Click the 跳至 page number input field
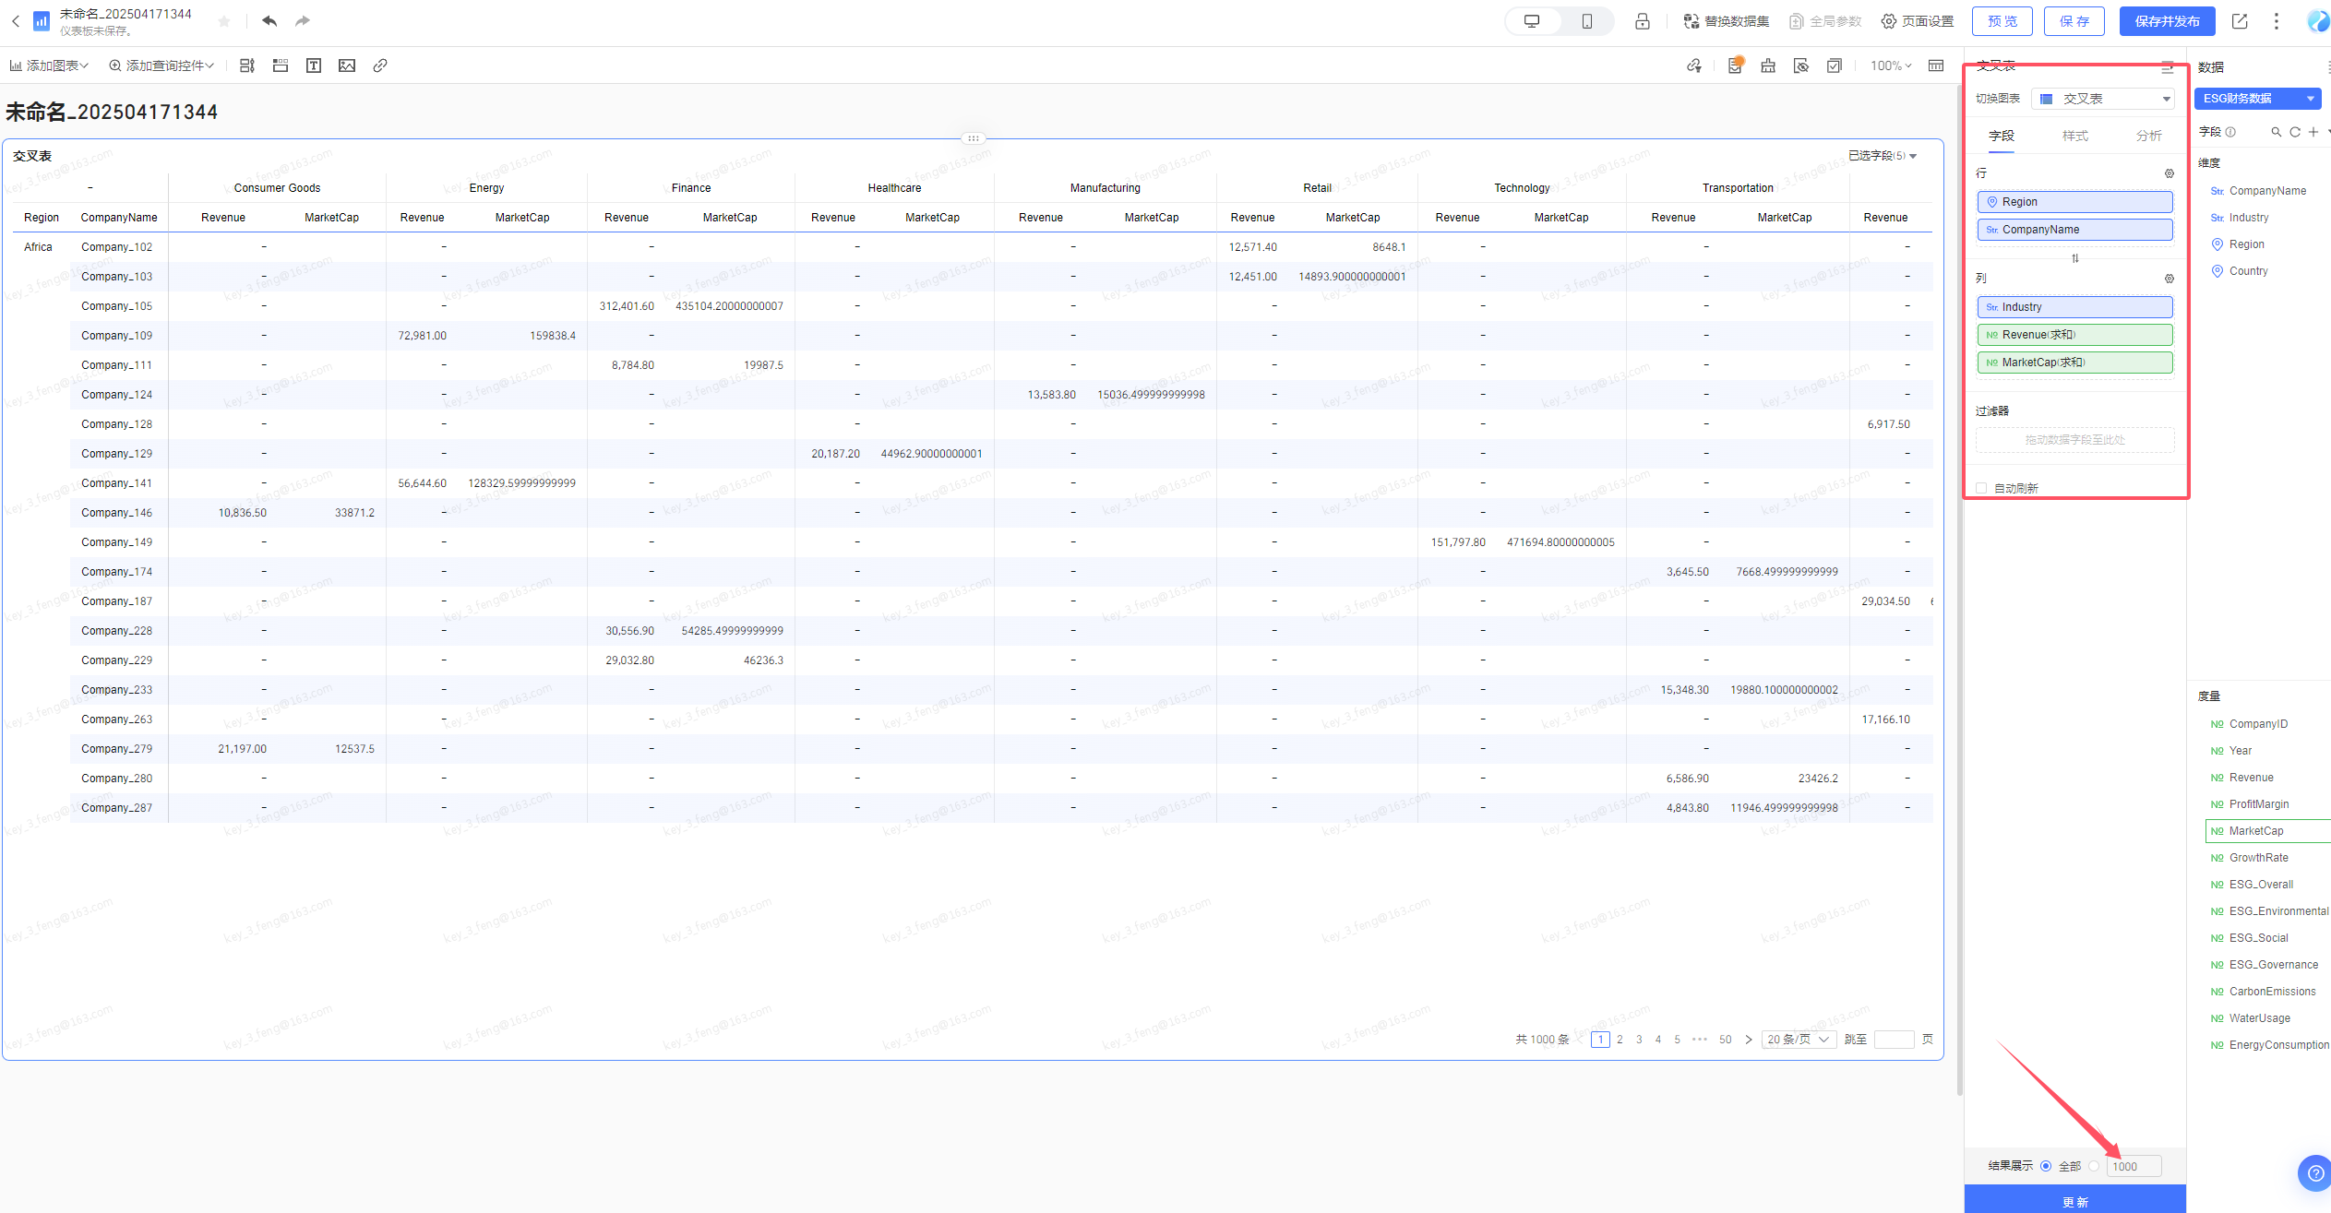Viewport: 2331px width, 1213px height. click(1895, 1040)
